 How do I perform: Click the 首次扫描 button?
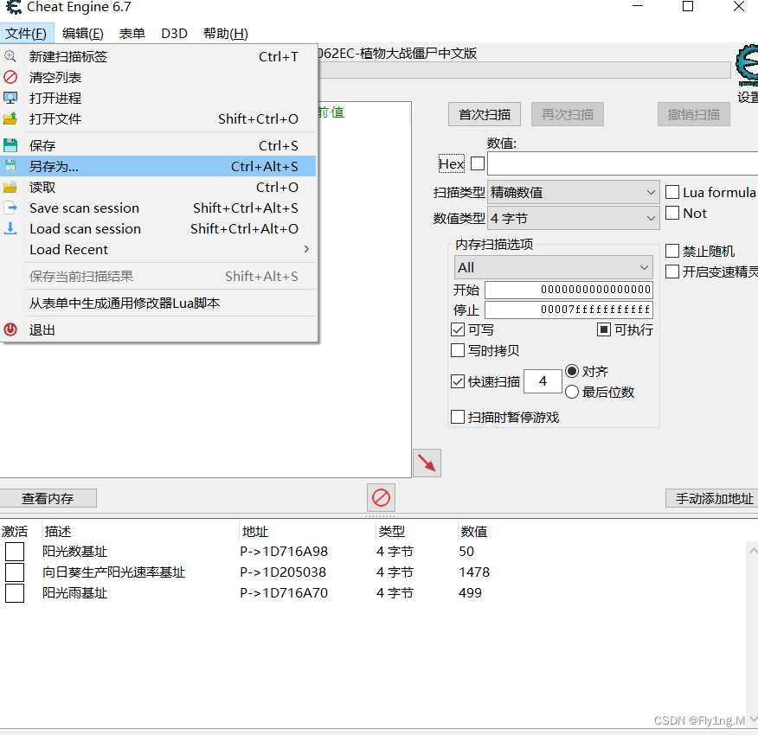(484, 113)
